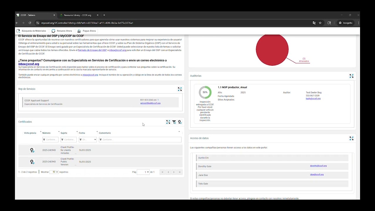Close the Resource Library - CCOF.org tab
375x211 pixels.
(98, 15)
